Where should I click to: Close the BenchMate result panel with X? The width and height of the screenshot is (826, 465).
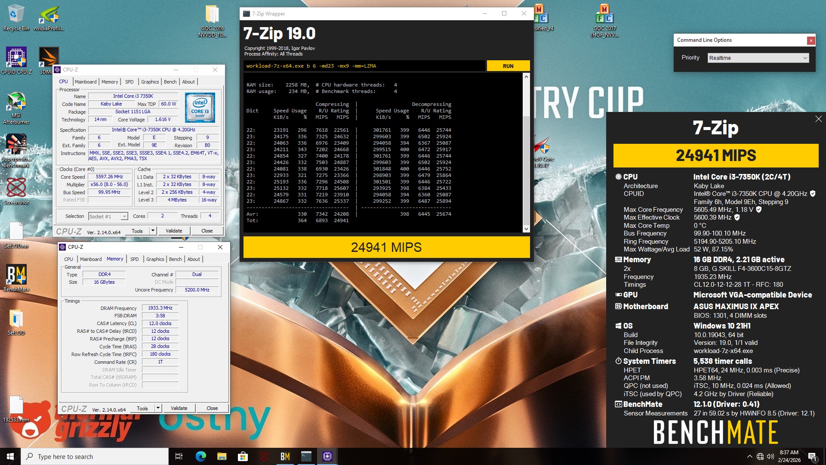click(818, 119)
